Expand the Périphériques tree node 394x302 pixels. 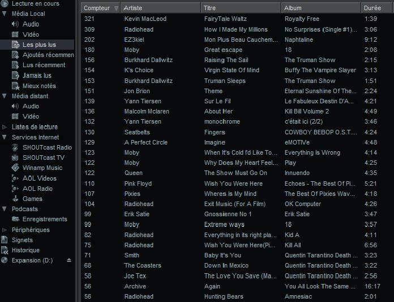pyautogui.click(x=5, y=230)
